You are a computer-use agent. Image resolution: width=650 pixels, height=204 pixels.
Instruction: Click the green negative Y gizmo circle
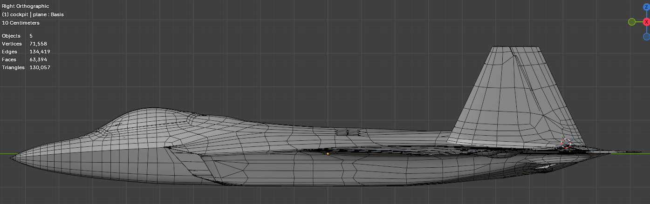coord(632,22)
